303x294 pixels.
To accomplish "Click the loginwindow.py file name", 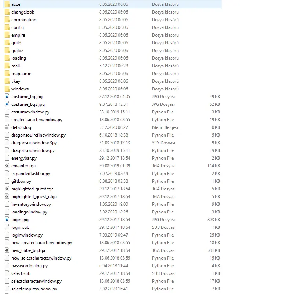I will [x=27, y=235].
